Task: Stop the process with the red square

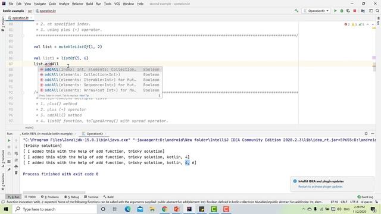Action: coord(355,11)
